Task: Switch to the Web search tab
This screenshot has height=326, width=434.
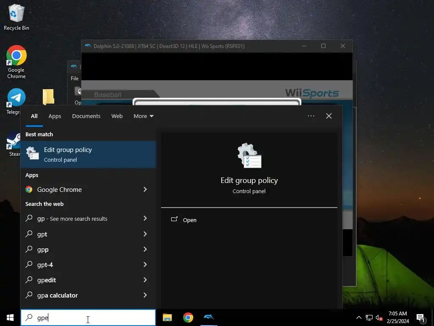Action: pyautogui.click(x=117, y=116)
